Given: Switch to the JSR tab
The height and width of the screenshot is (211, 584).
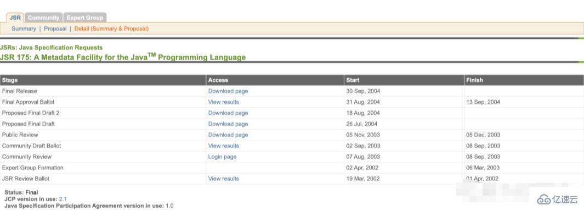Looking at the screenshot, I should [15, 17].
